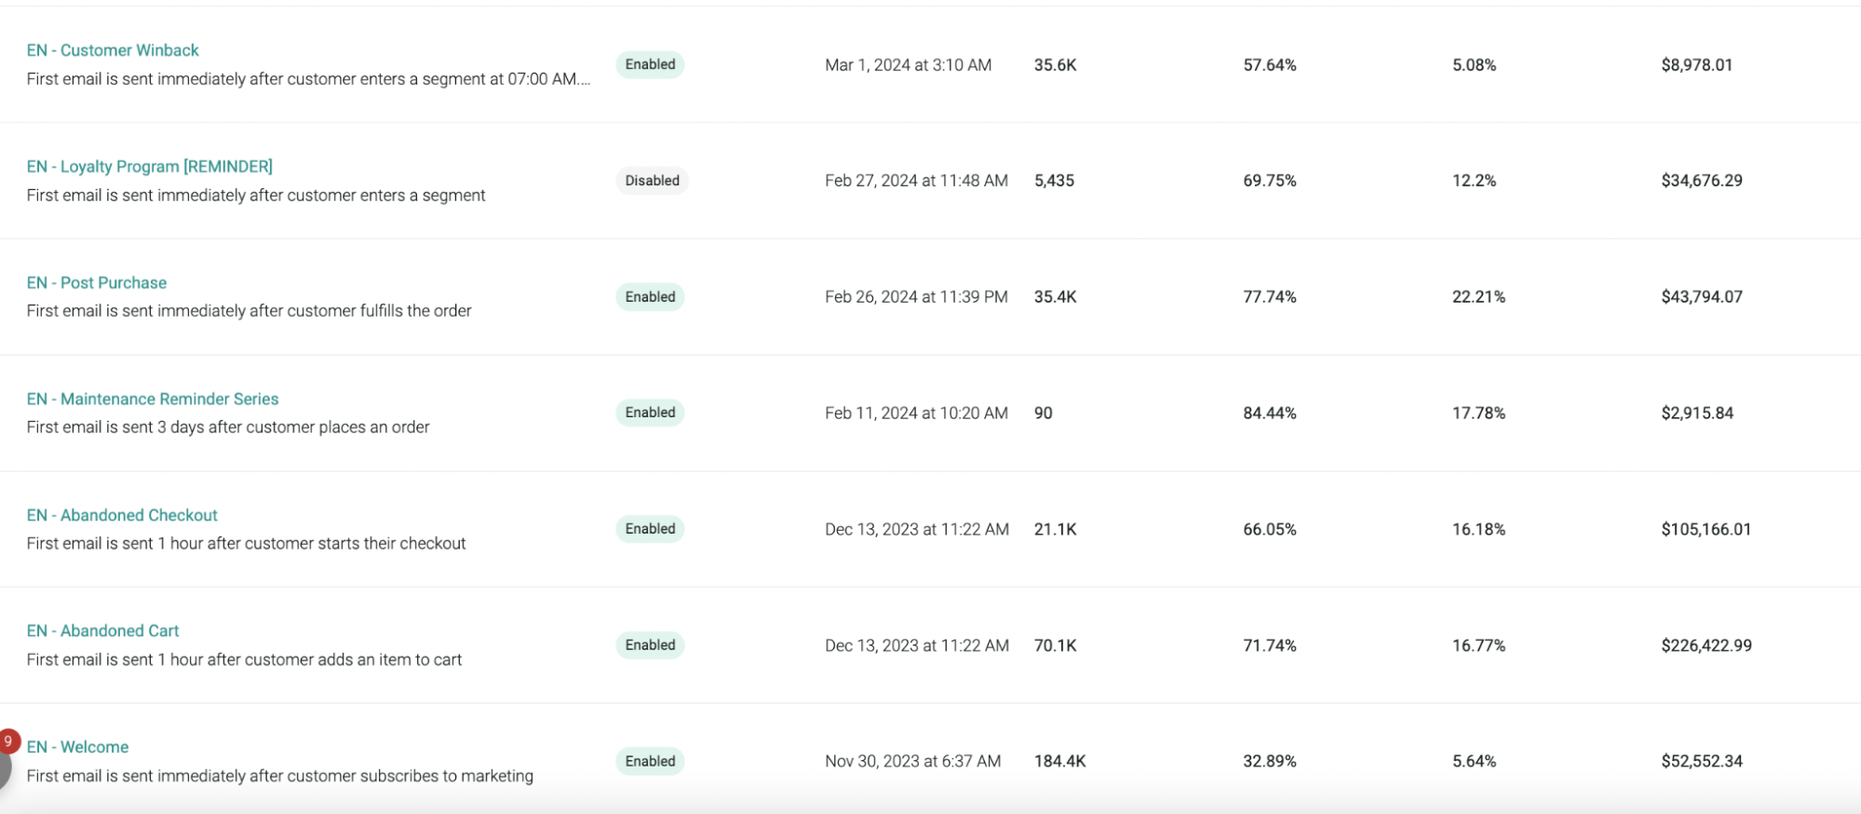
Task: Open the EN - Welcome flow
Action: pyautogui.click(x=77, y=747)
